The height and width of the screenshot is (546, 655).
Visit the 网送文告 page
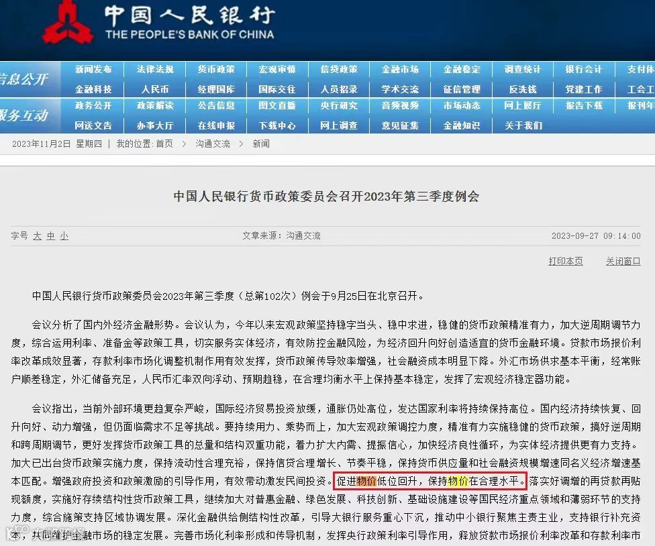coord(93,125)
